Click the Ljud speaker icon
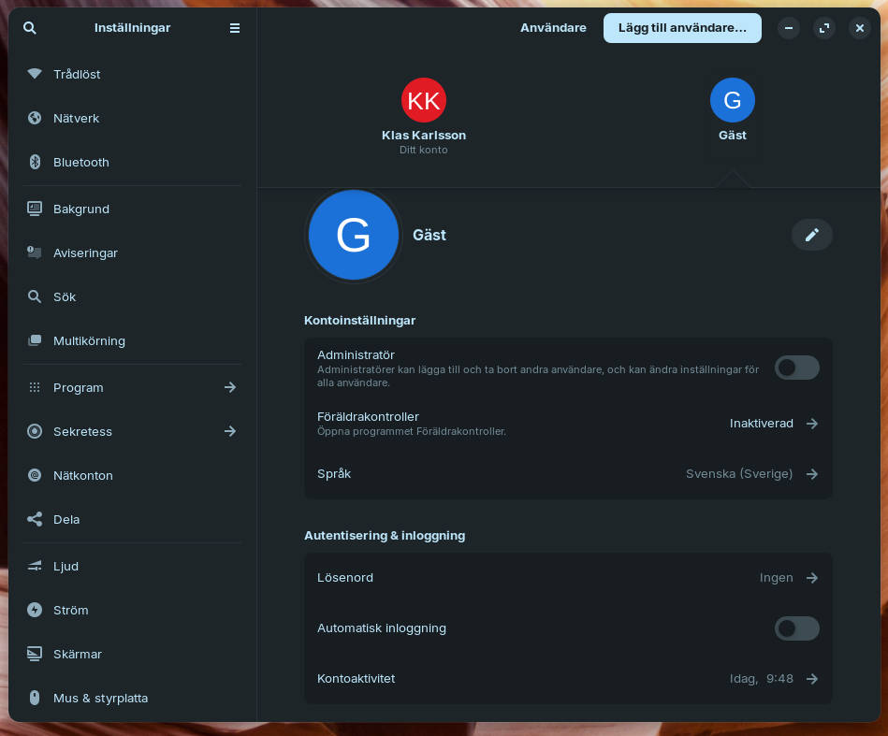 point(35,566)
